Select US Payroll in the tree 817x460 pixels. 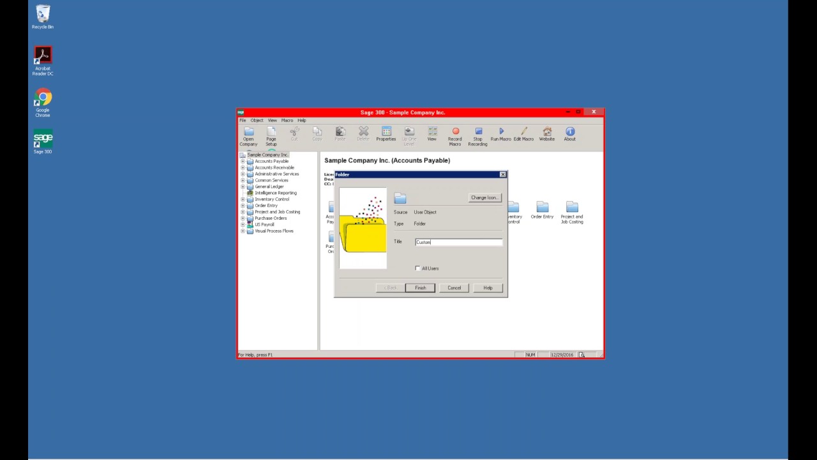[264, 225]
